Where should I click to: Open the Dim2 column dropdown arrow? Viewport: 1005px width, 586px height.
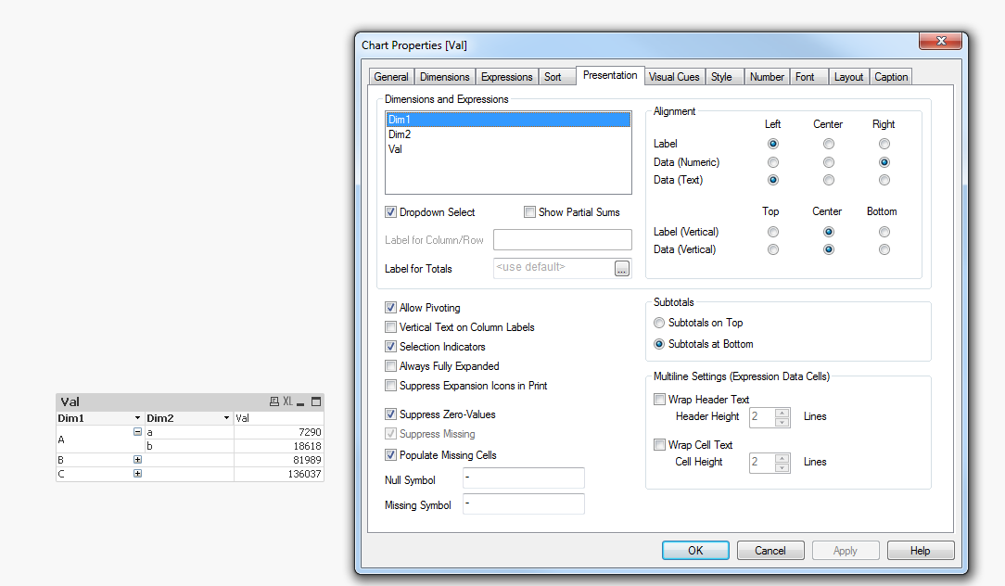[226, 419]
